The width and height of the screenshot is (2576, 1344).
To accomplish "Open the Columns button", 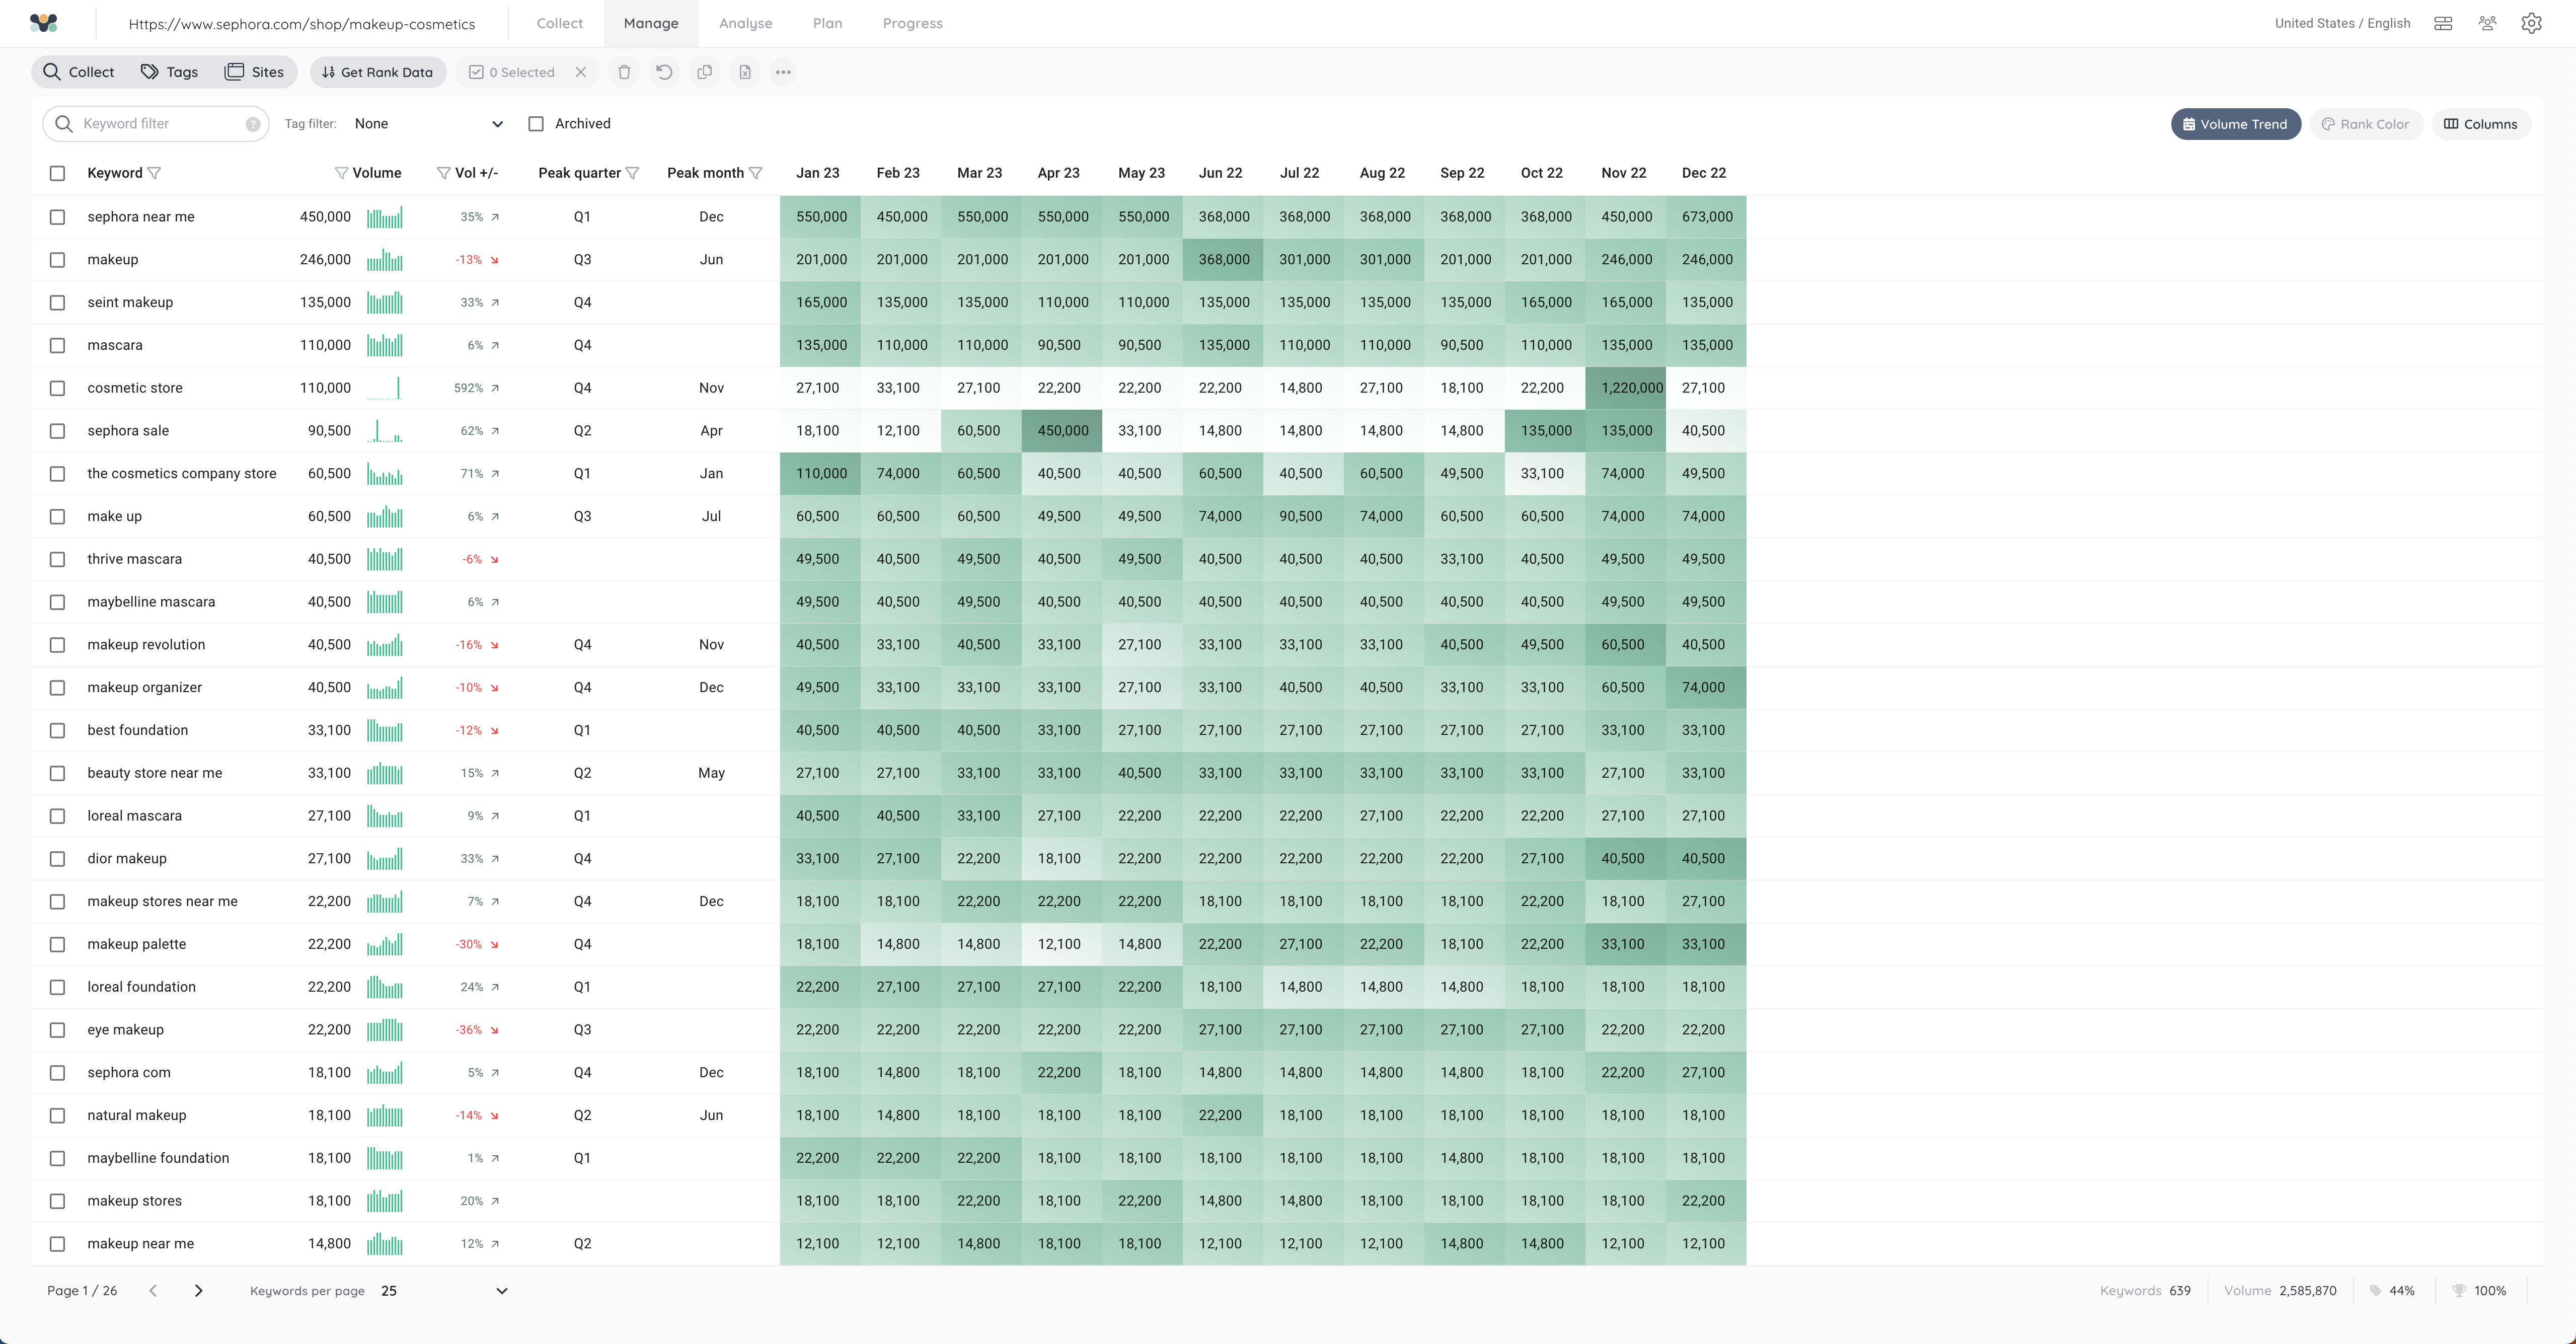I will click(x=2480, y=124).
